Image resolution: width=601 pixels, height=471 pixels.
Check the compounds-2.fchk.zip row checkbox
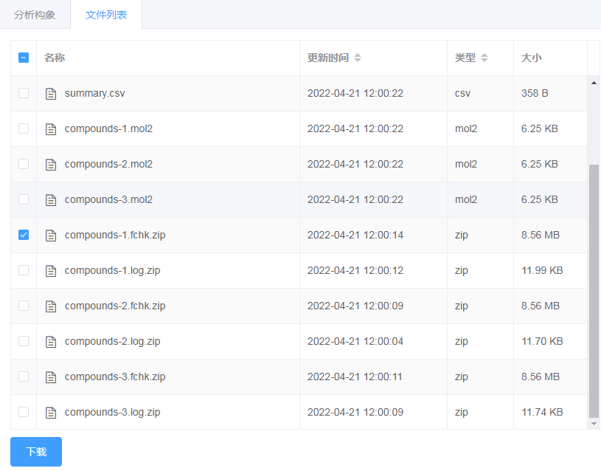coord(24,306)
